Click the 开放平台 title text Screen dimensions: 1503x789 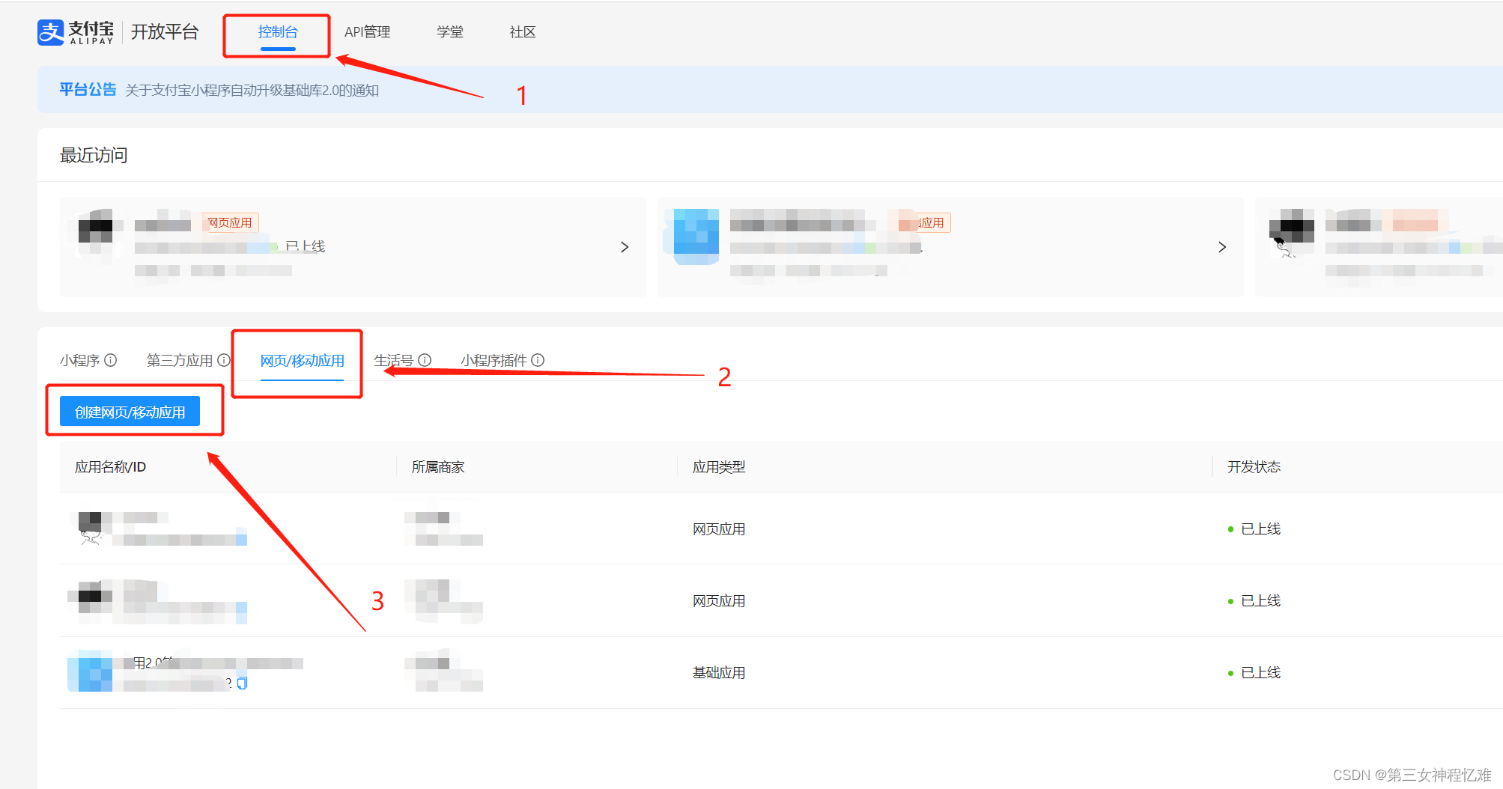click(165, 32)
